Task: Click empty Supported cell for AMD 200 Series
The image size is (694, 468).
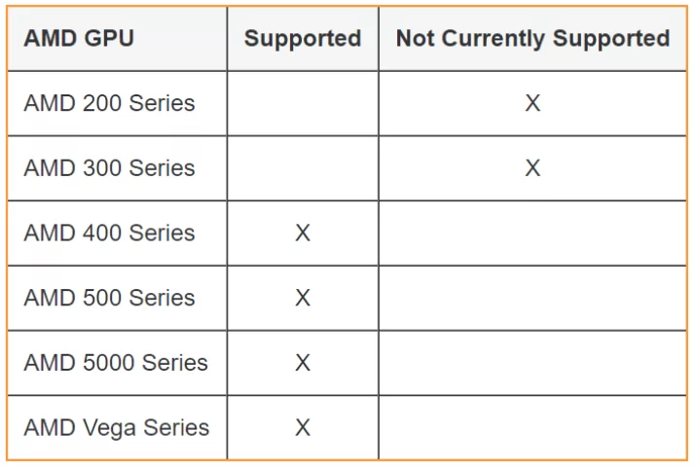Action: click(x=303, y=103)
